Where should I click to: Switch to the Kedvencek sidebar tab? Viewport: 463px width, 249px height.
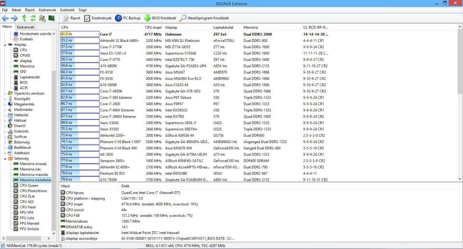(x=26, y=27)
